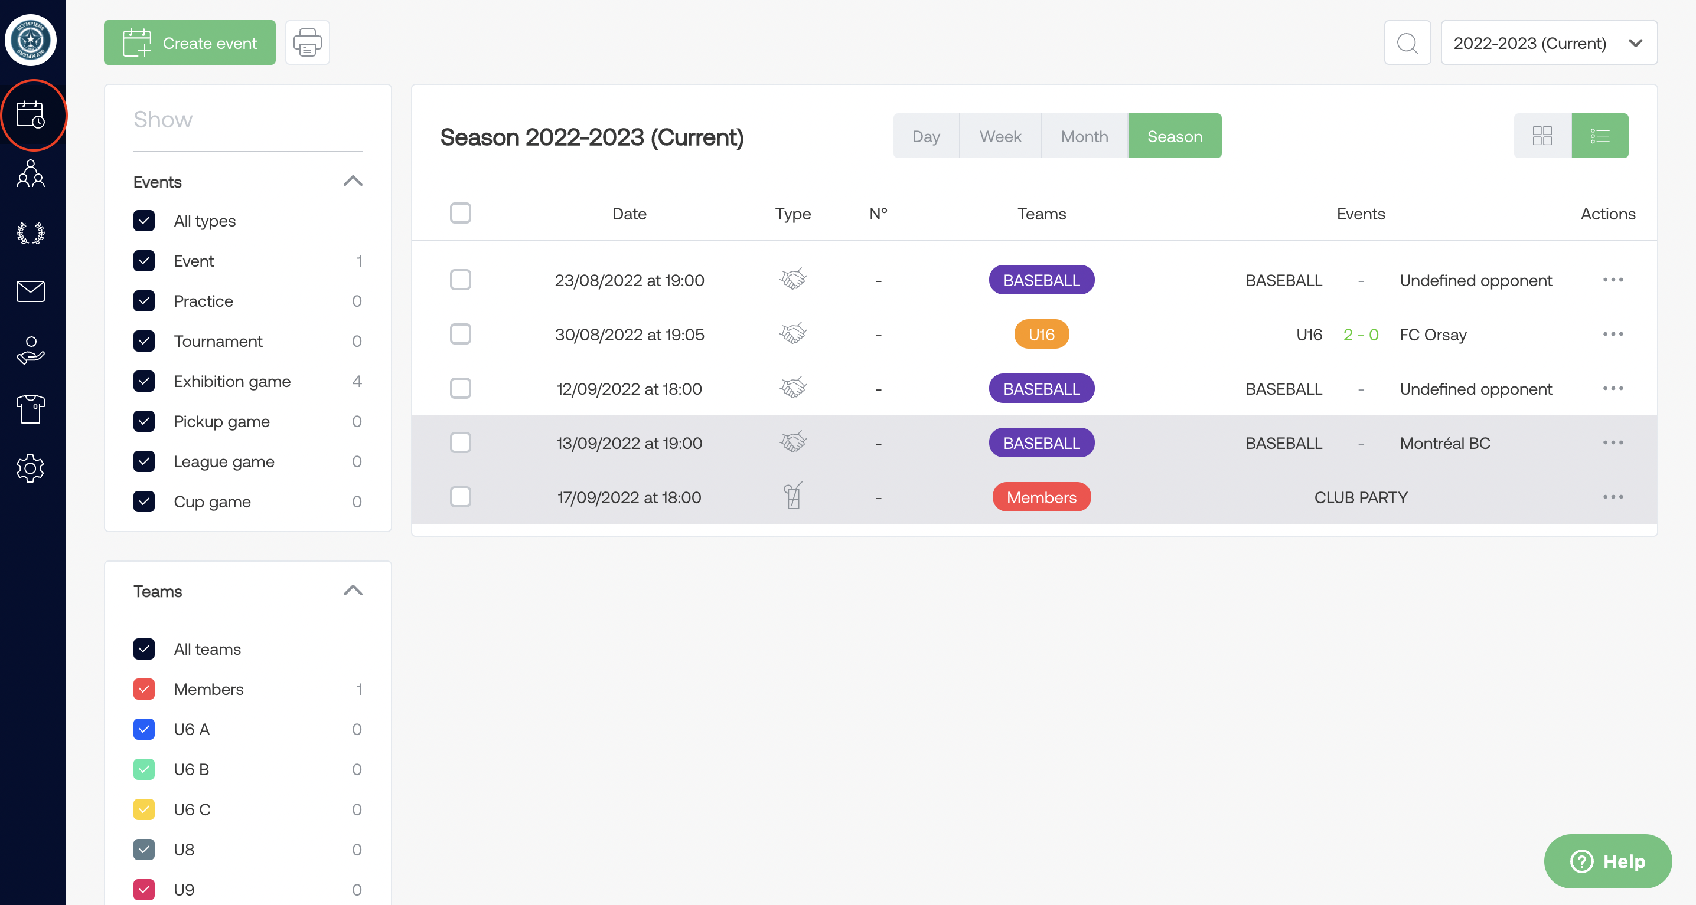Open the laurel wreath competitions icon
The height and width of the screenshot is (905, 1696).
(x=30, y=233)
